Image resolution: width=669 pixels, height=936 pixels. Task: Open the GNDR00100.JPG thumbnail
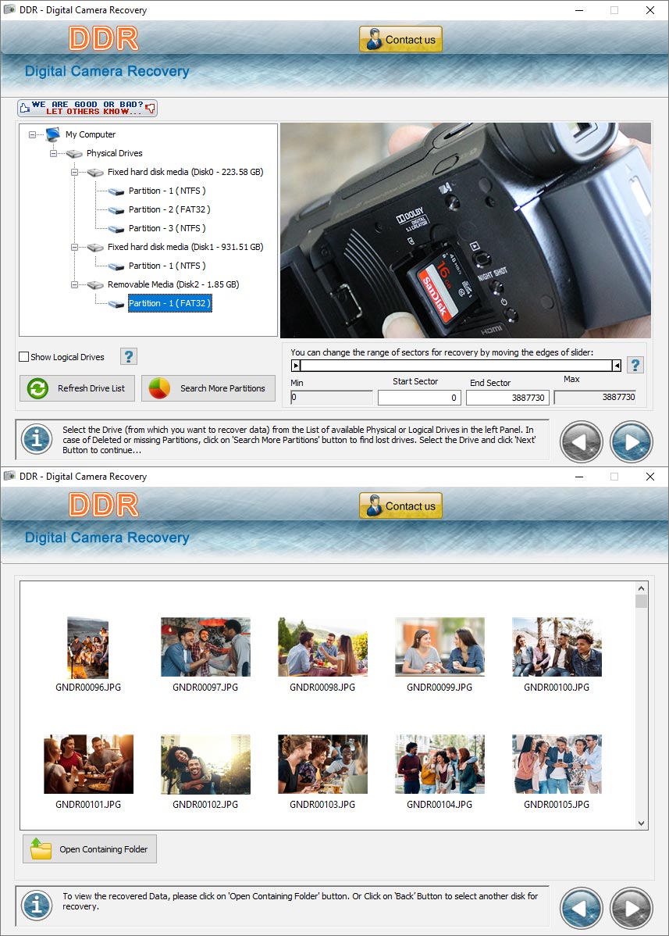[x=556, y=647]
